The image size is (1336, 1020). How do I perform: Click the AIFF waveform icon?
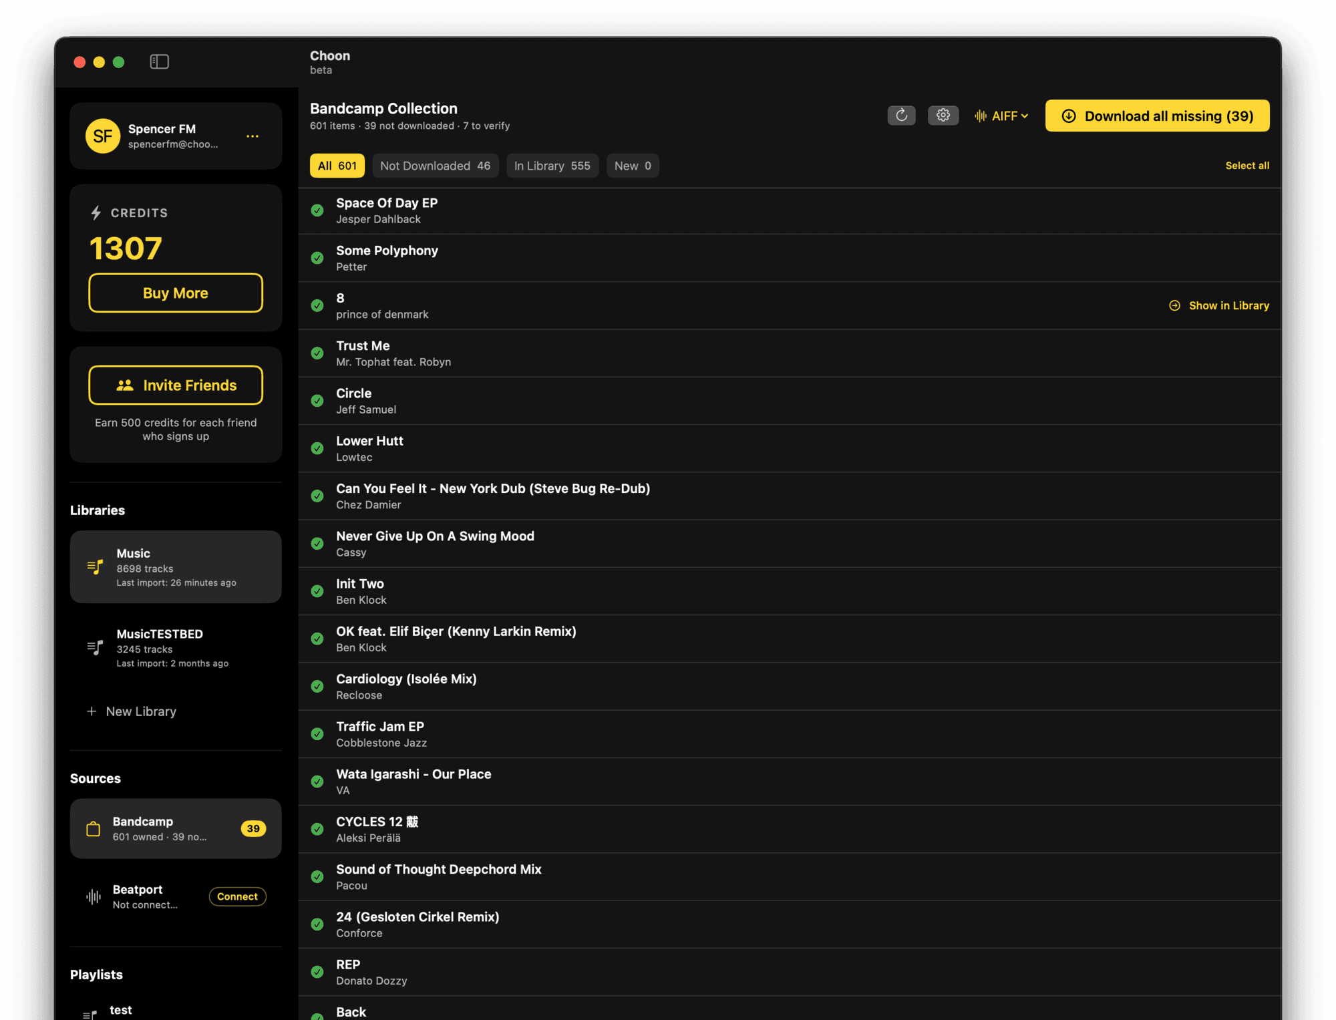(980, 116)
